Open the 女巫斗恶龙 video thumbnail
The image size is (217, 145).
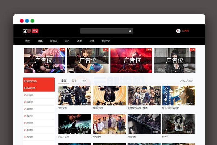coord(75,124)
